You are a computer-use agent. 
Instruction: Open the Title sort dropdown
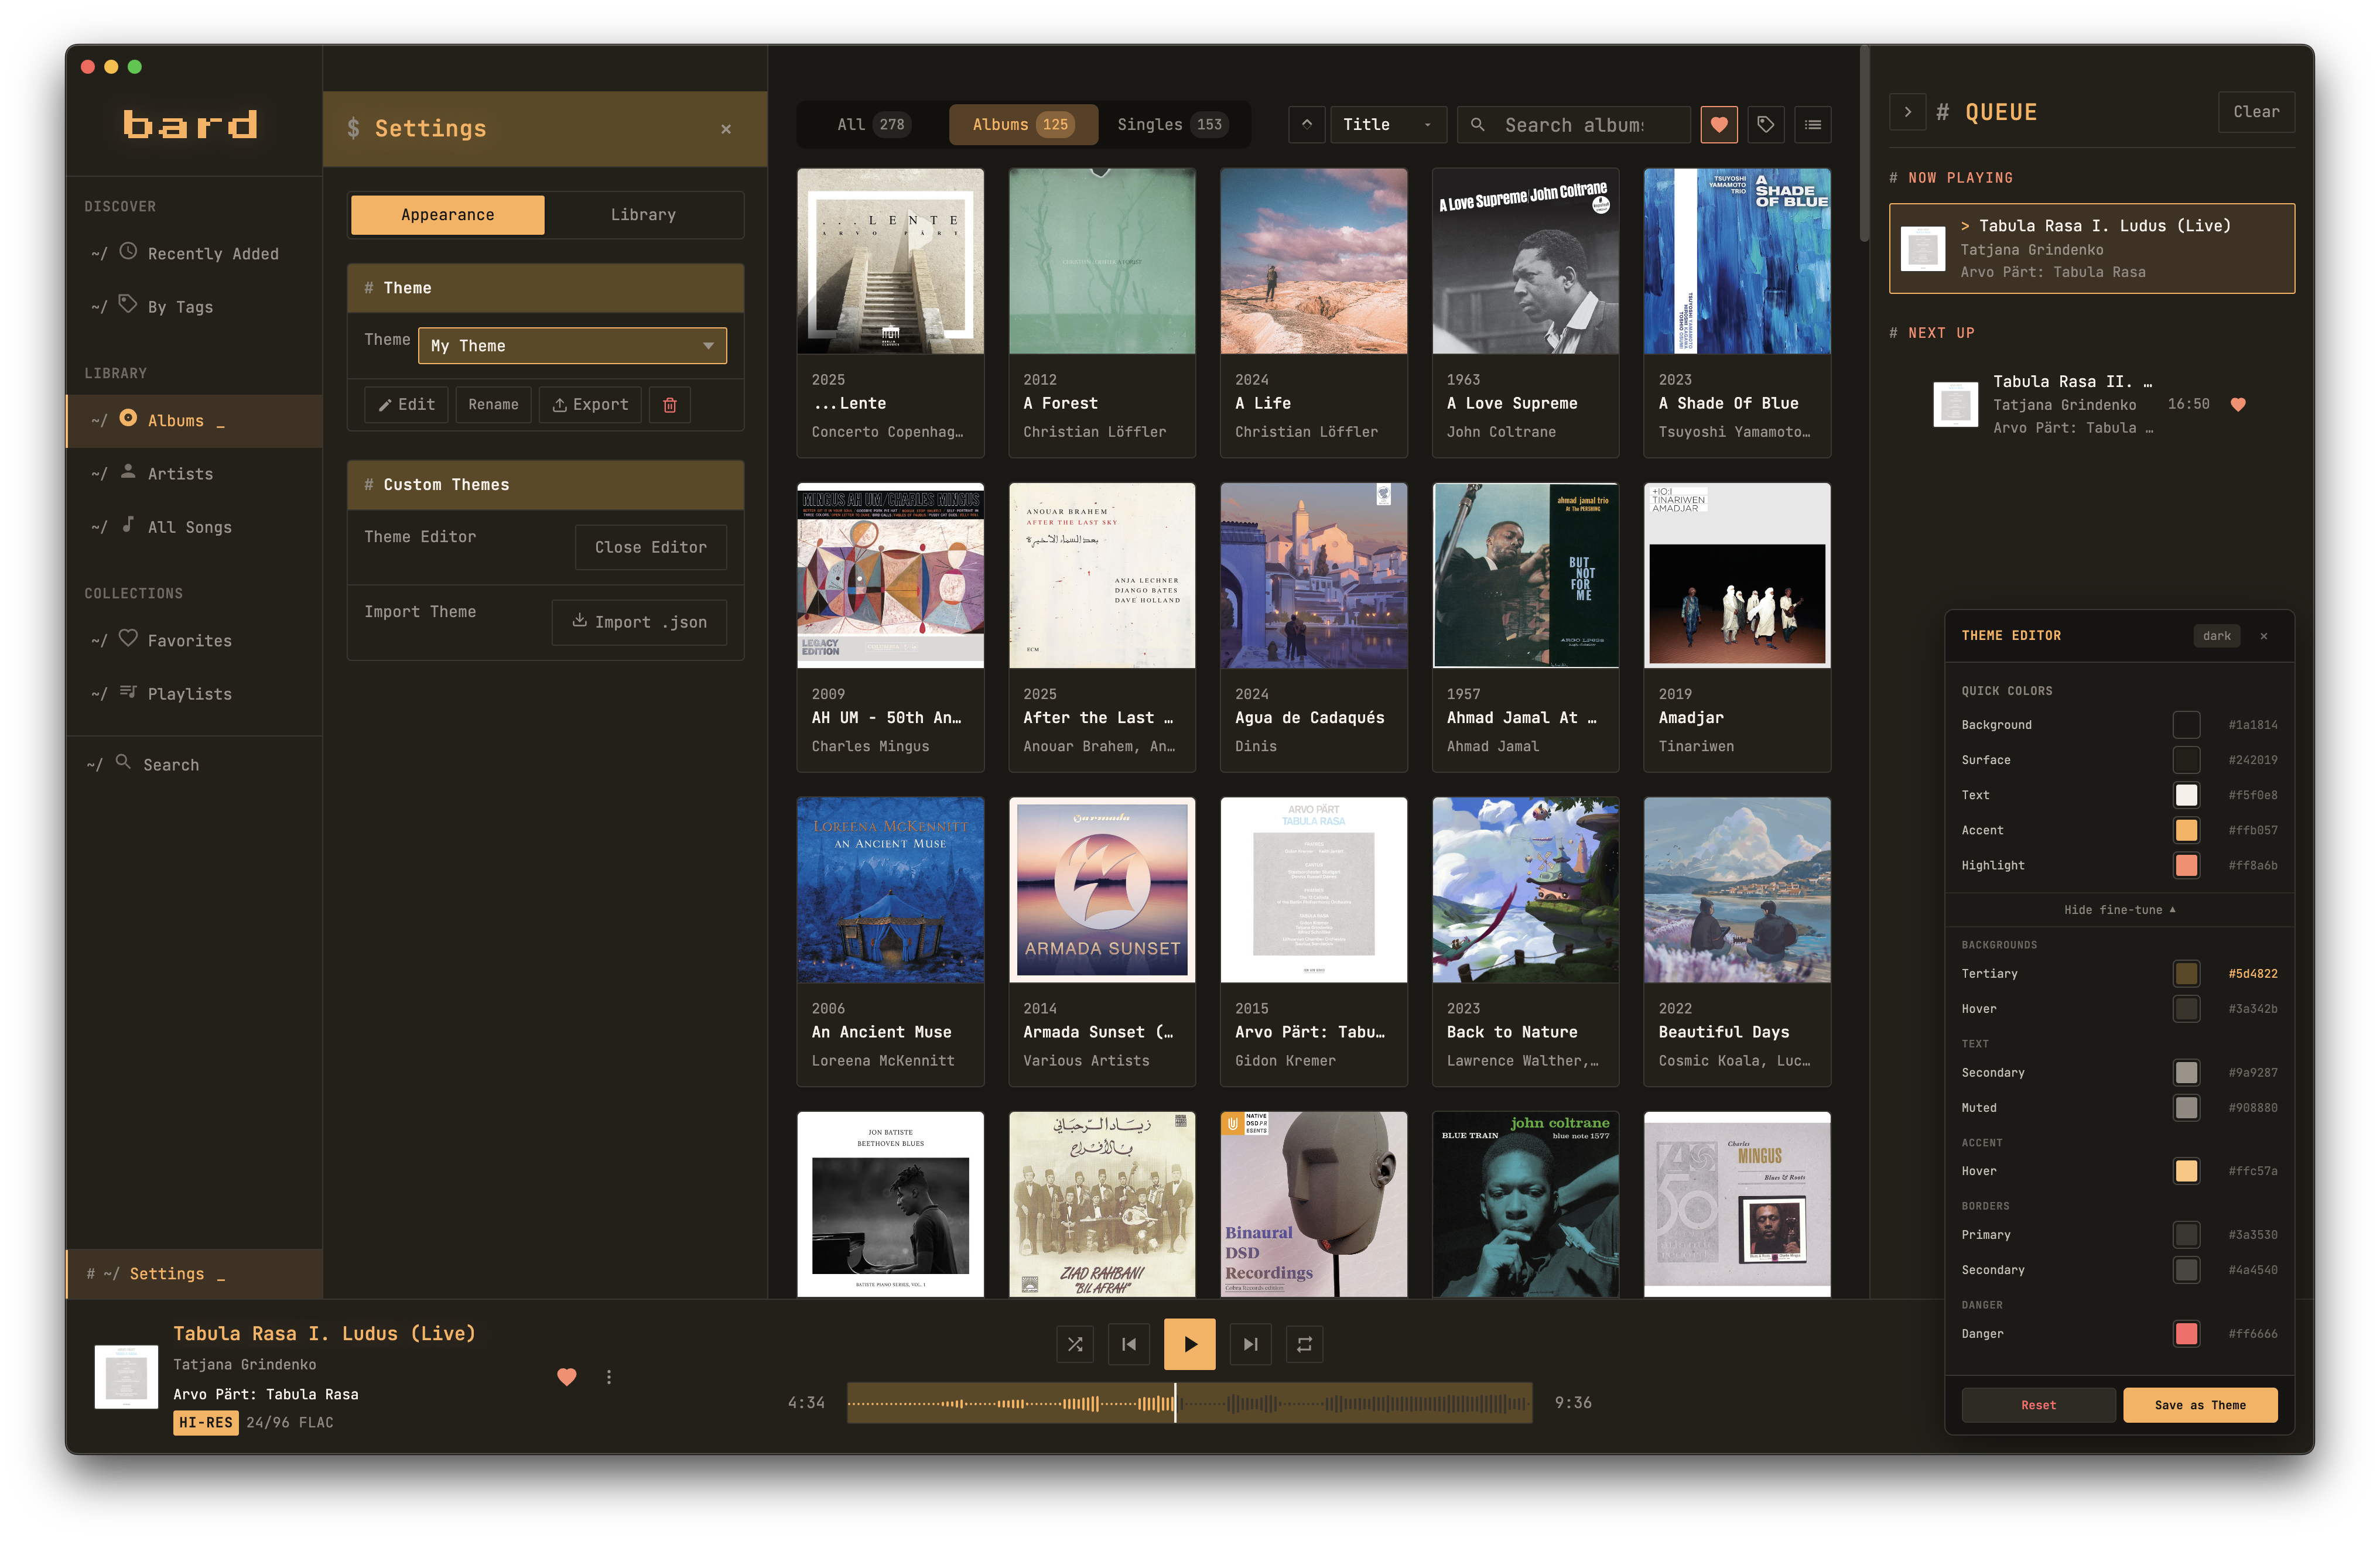click(x=1388, y=124)
